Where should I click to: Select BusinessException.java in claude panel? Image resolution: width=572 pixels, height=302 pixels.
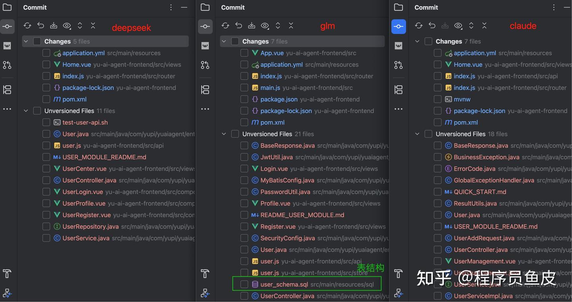487,157
